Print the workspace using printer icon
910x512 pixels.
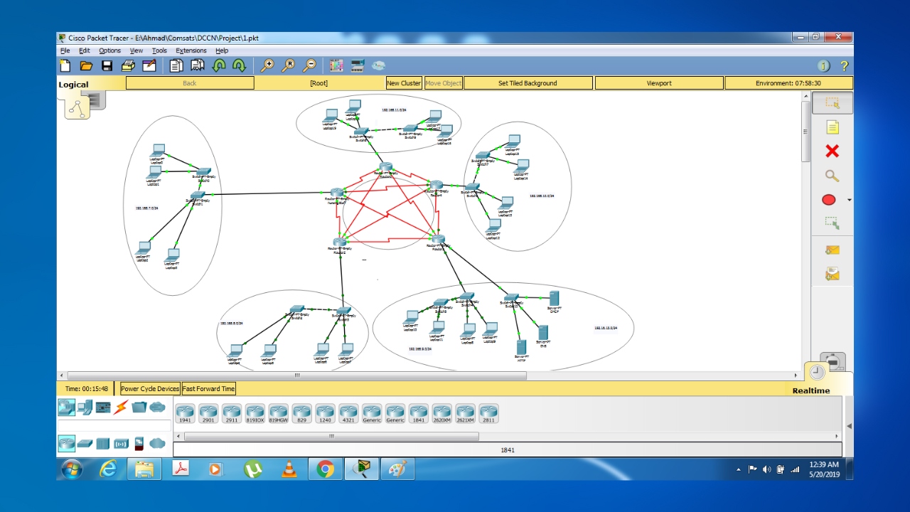(128, 65)
